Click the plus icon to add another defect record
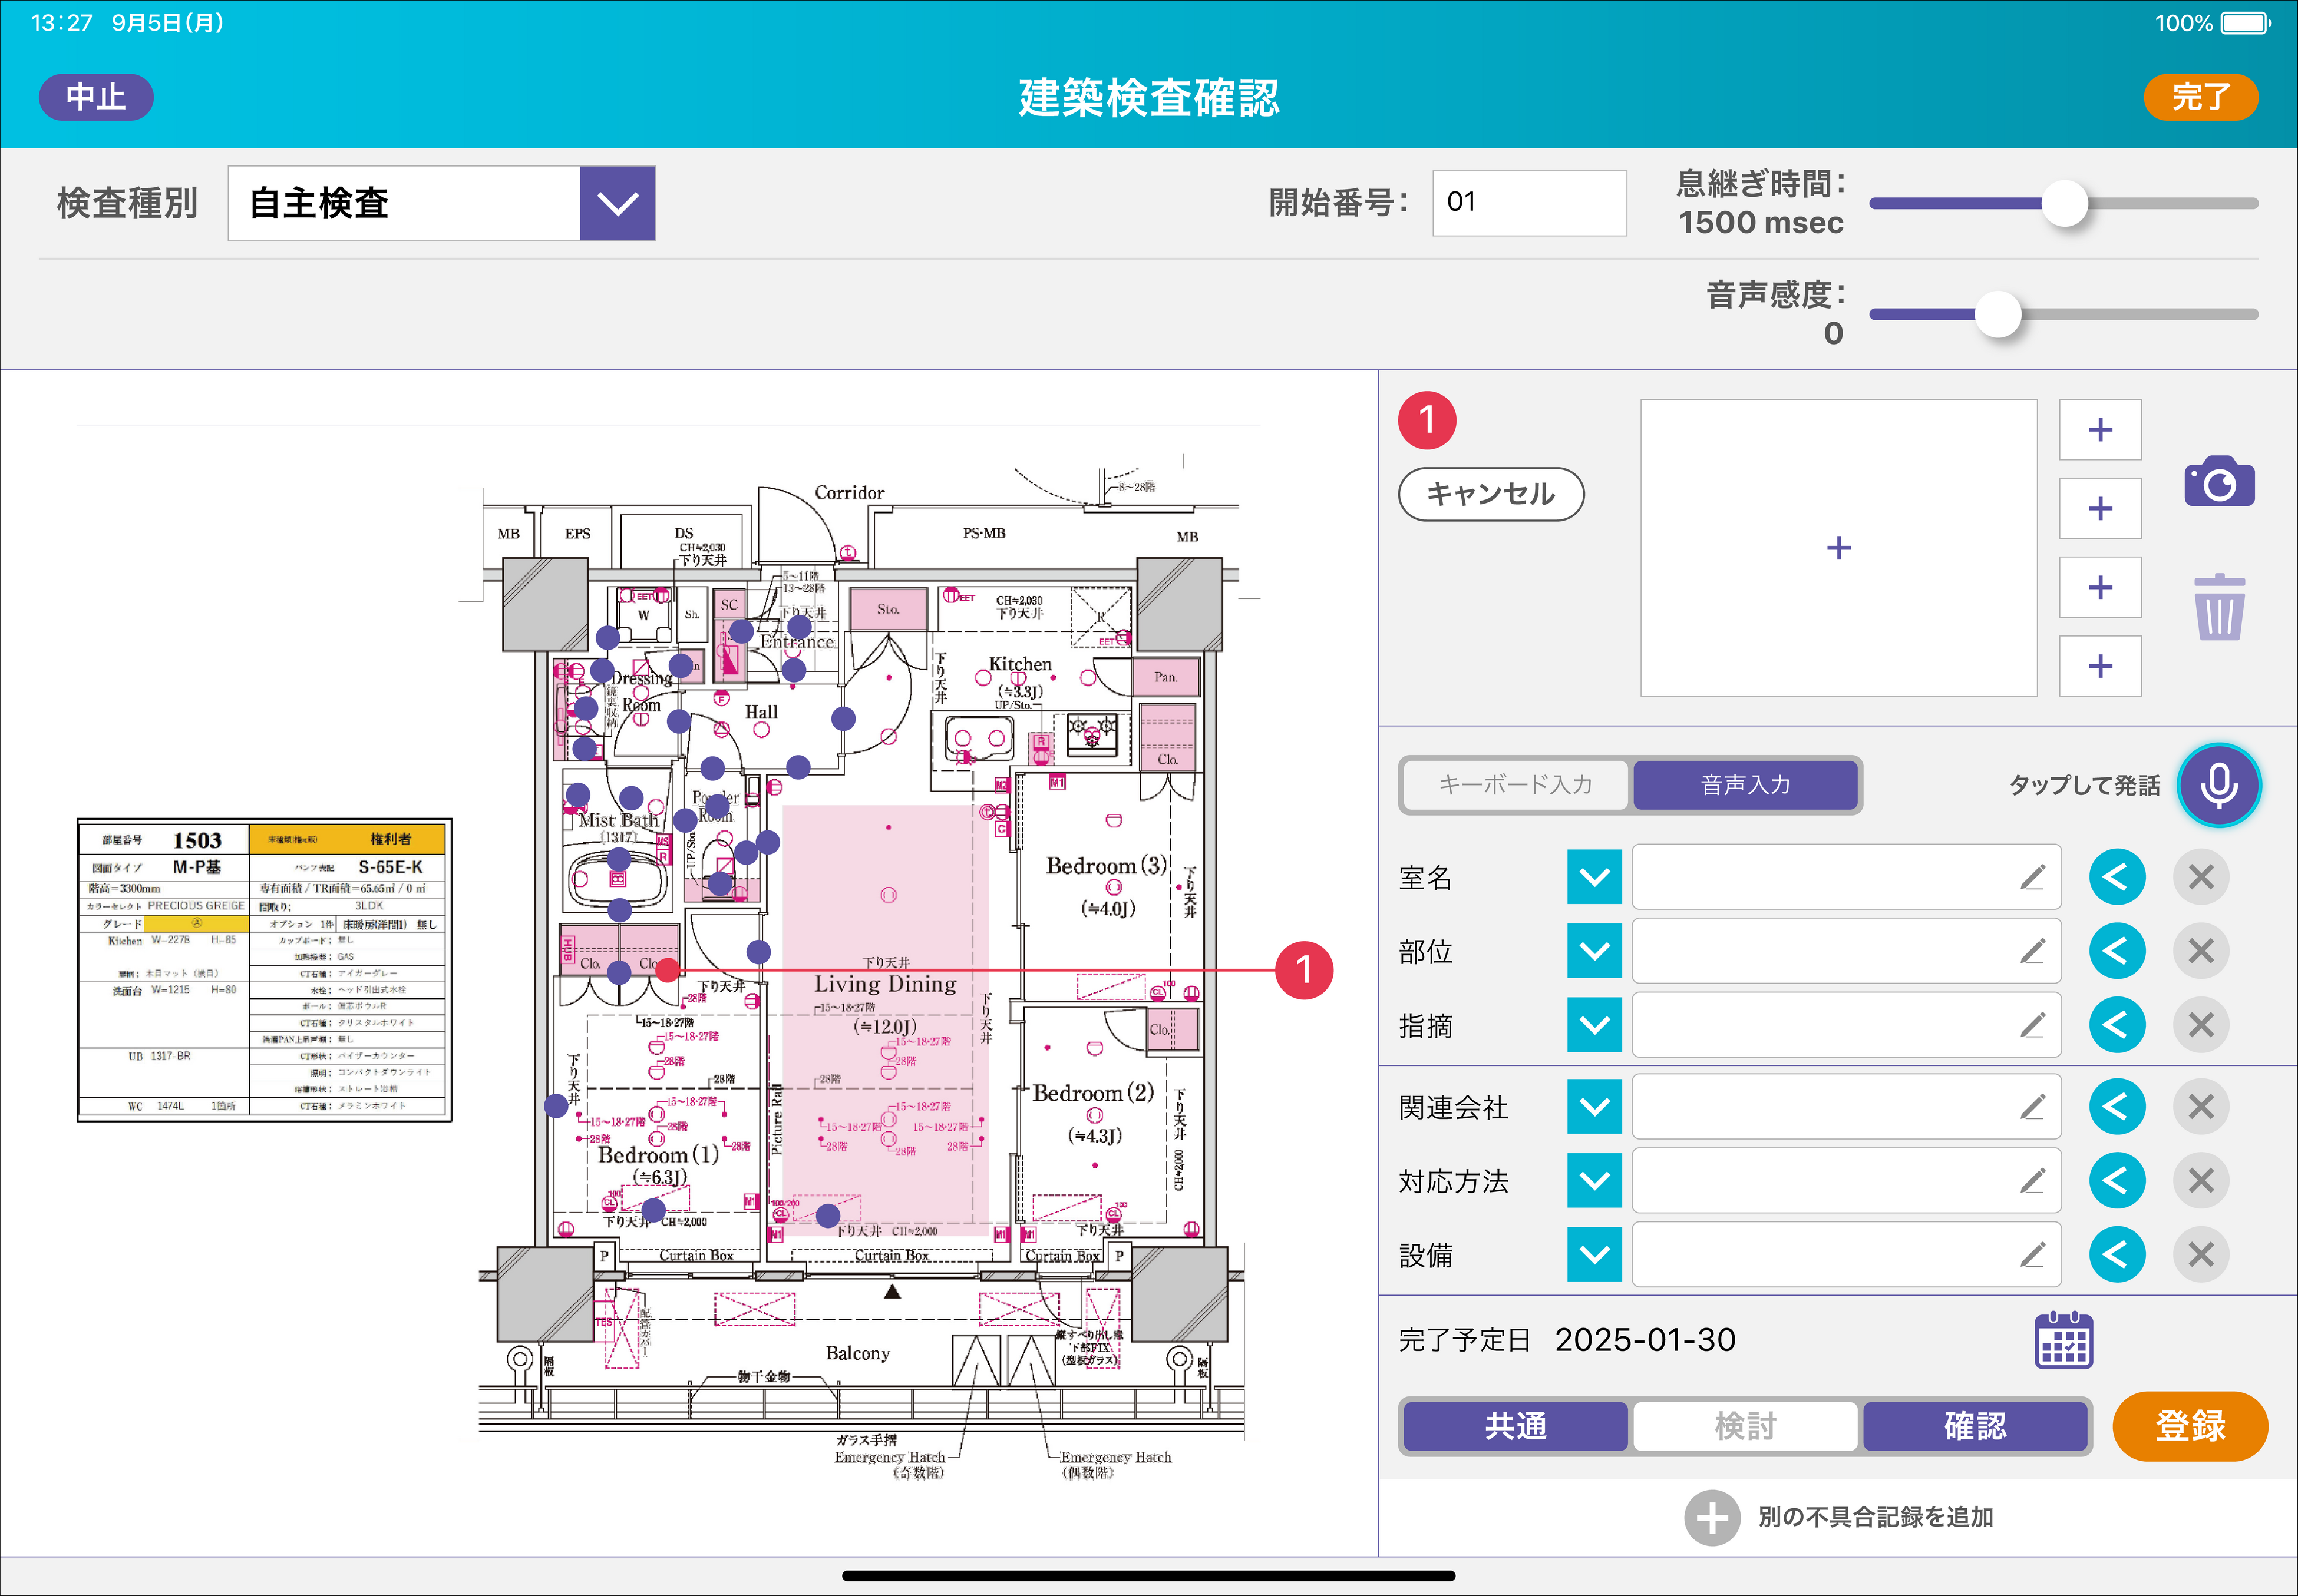The width and height of the screenshot is (2298, 1596). tap(1711, 1518)
